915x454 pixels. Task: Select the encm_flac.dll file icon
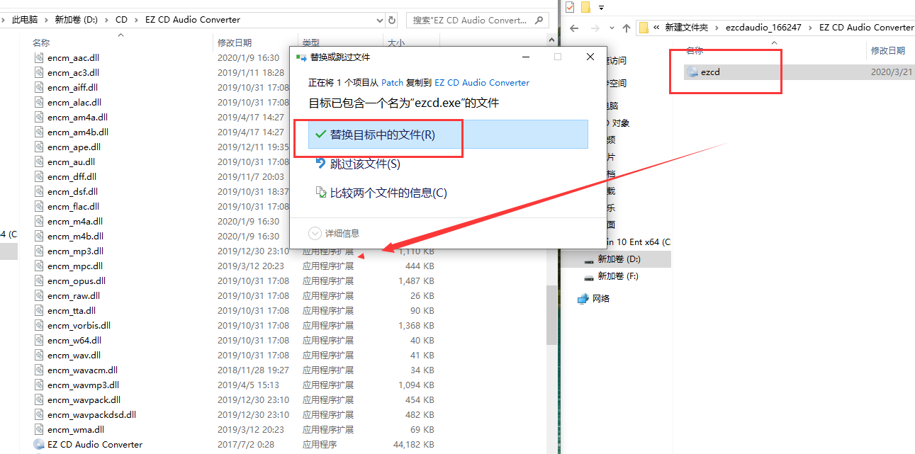pyautogui.click(x=39, y=206)
